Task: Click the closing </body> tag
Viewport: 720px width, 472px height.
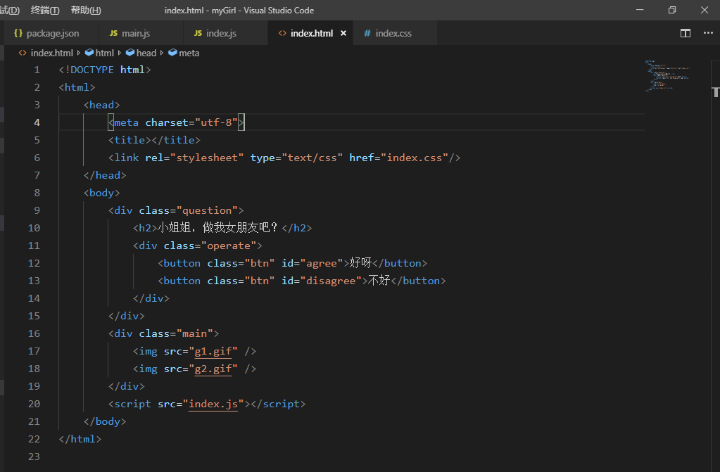Action: [105, 421]
